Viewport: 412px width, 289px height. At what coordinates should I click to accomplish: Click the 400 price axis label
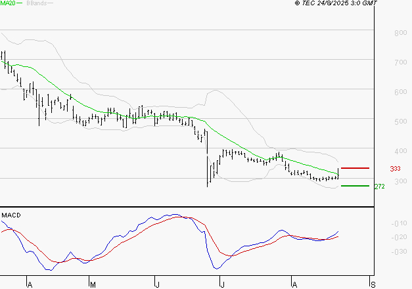click(400, 152)
